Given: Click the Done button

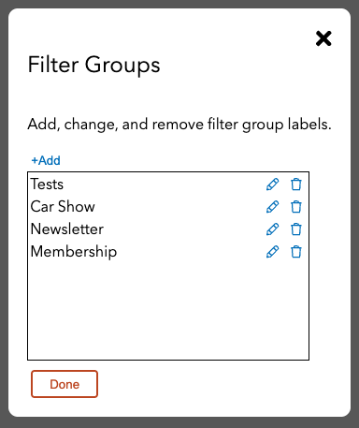Looking at the screenshot, I should tap(65, 384).
